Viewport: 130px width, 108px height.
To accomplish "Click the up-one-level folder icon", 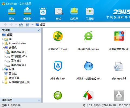I will point(21,25).
